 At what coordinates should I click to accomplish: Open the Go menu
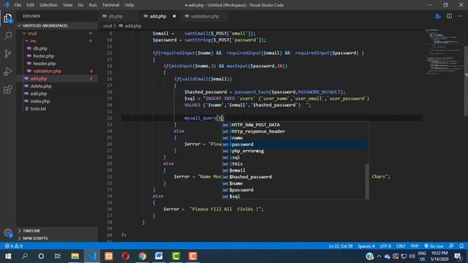pyautogui.click(x=80, y=5)
